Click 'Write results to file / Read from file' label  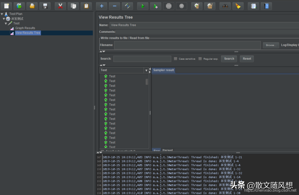coord(125,38)
